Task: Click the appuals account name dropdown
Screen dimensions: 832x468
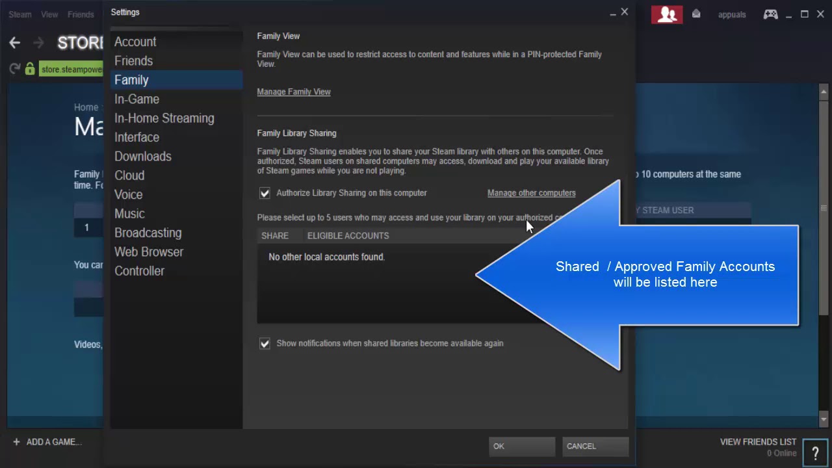Action: [x=732, y=15]
